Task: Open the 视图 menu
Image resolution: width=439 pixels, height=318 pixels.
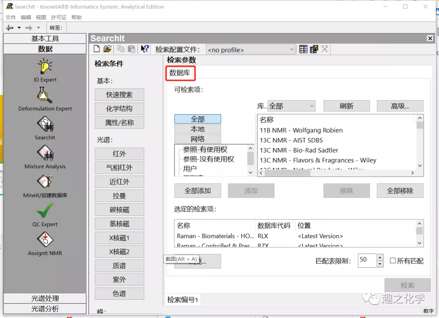Action: pos(41,17)
